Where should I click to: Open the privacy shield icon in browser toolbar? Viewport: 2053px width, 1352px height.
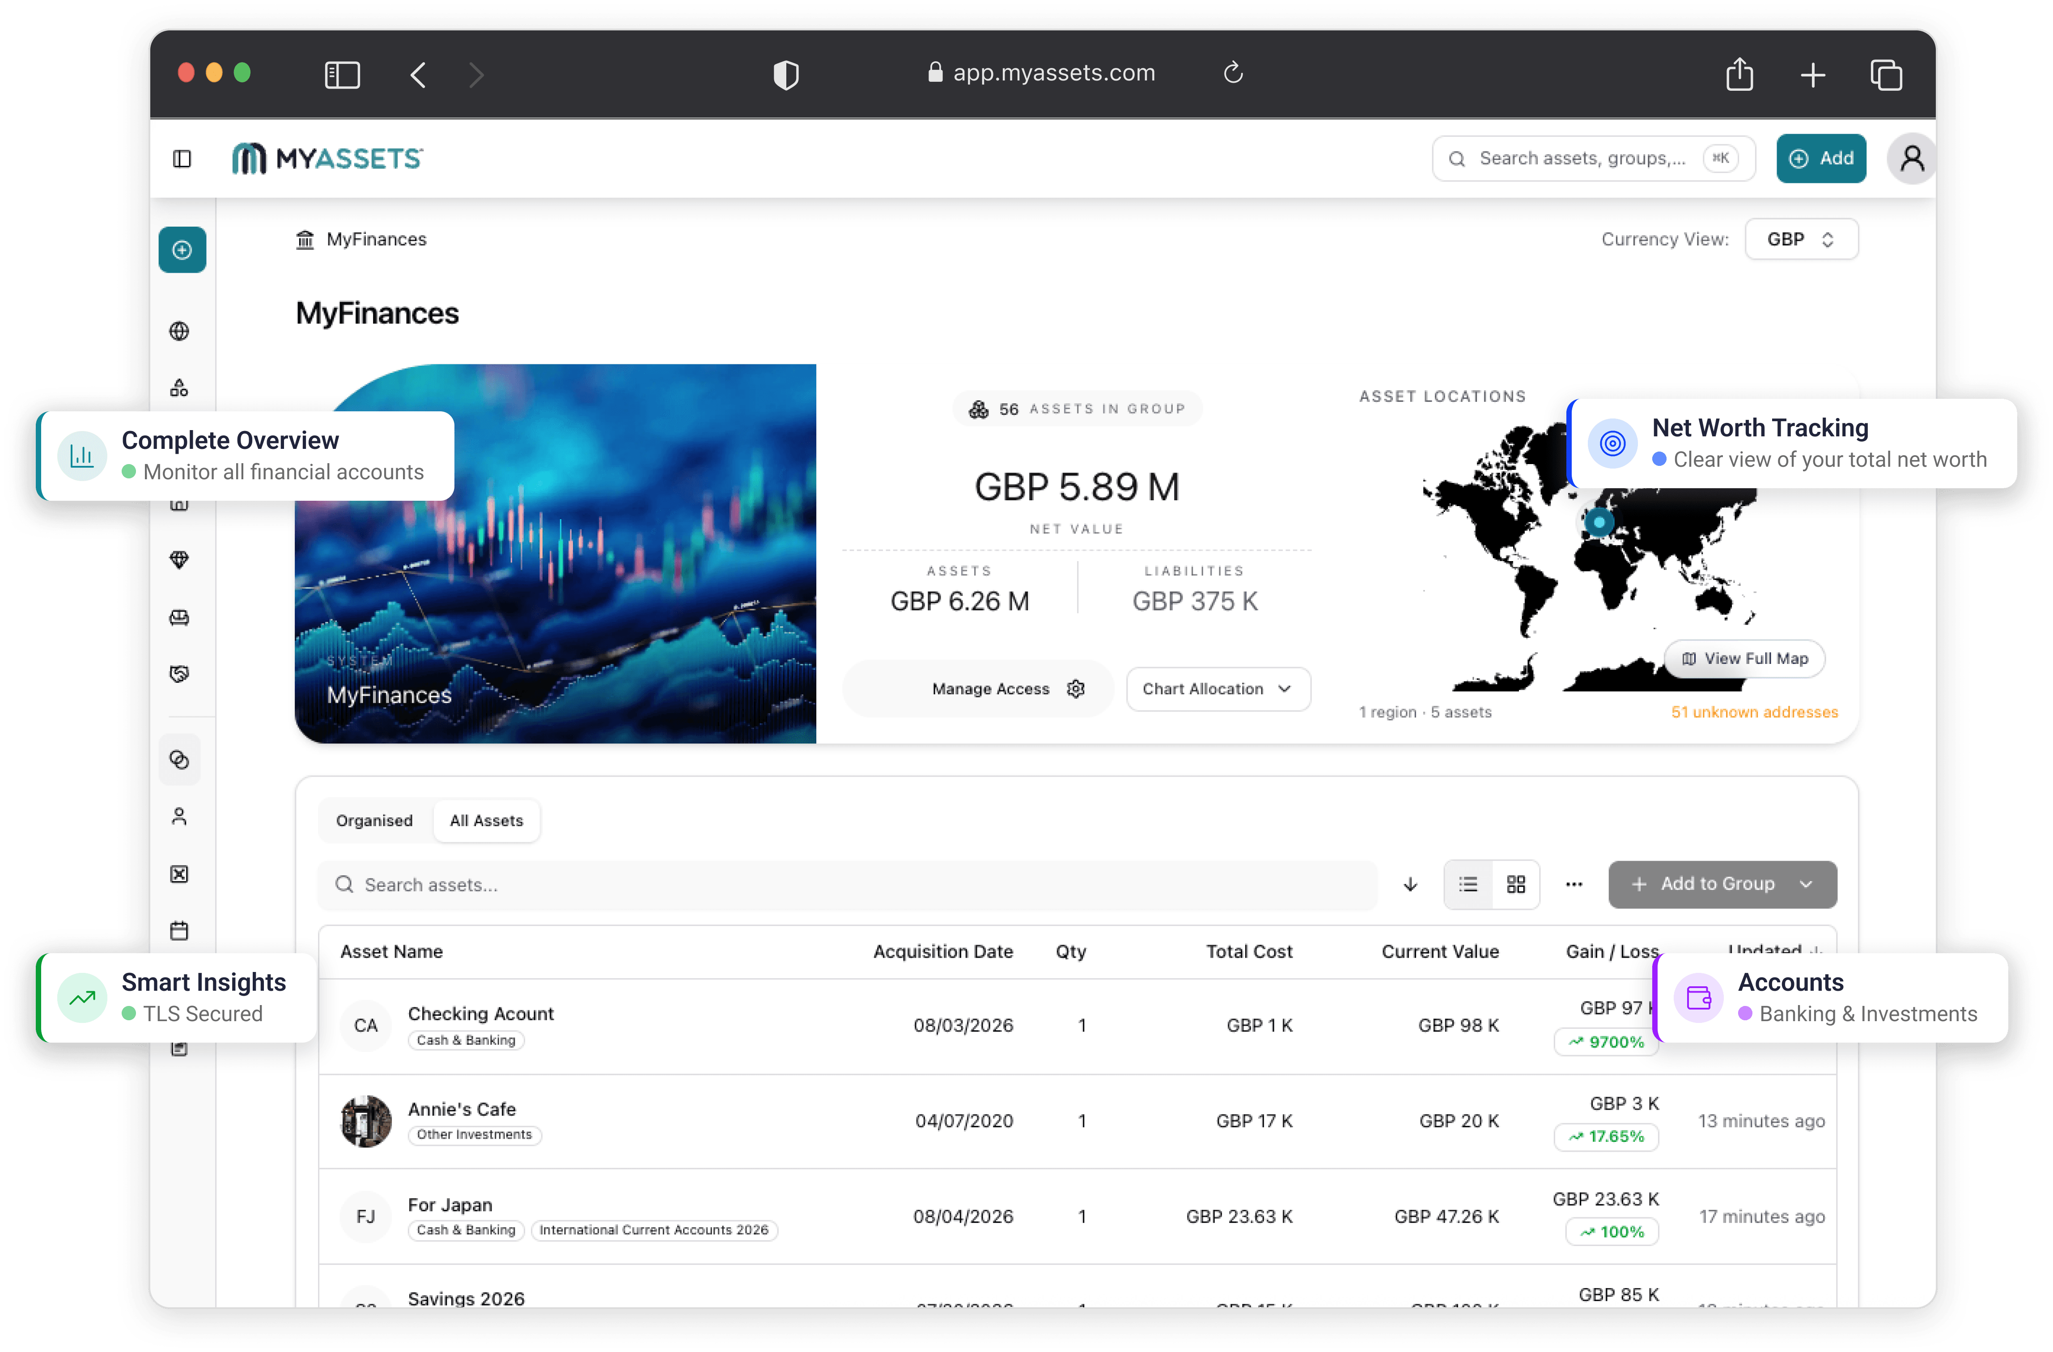coord(786,75)
